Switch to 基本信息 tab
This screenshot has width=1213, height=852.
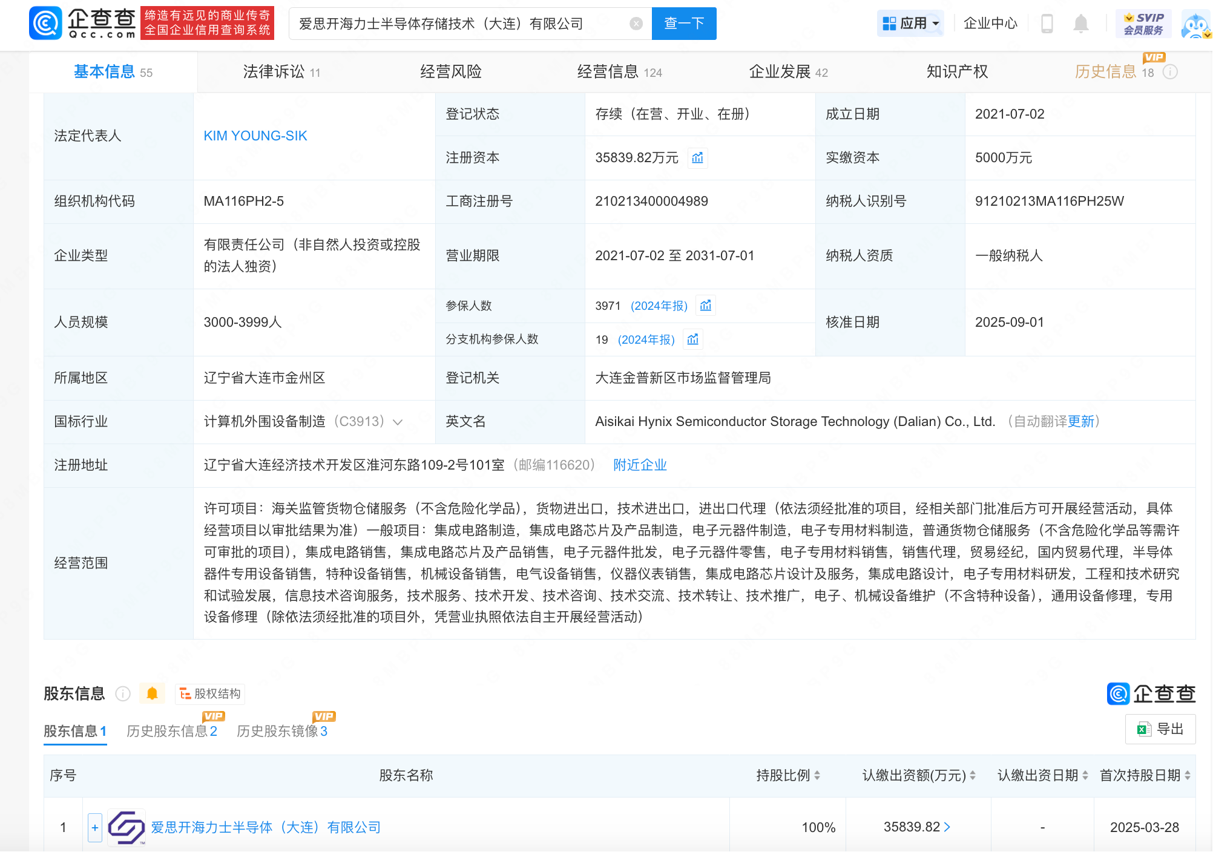(113, 72)
